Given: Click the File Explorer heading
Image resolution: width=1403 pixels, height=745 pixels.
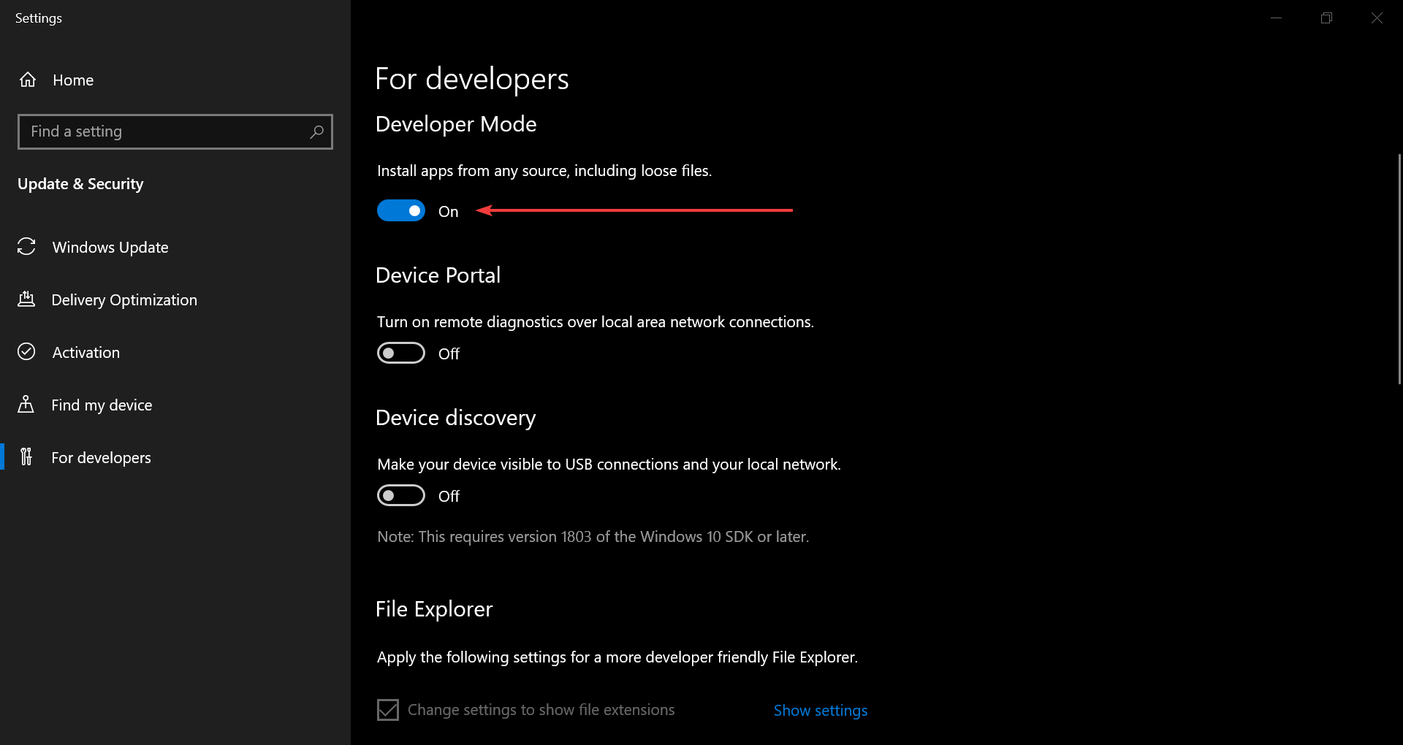Looking at the screenshot, I should (x=434, y=609).
